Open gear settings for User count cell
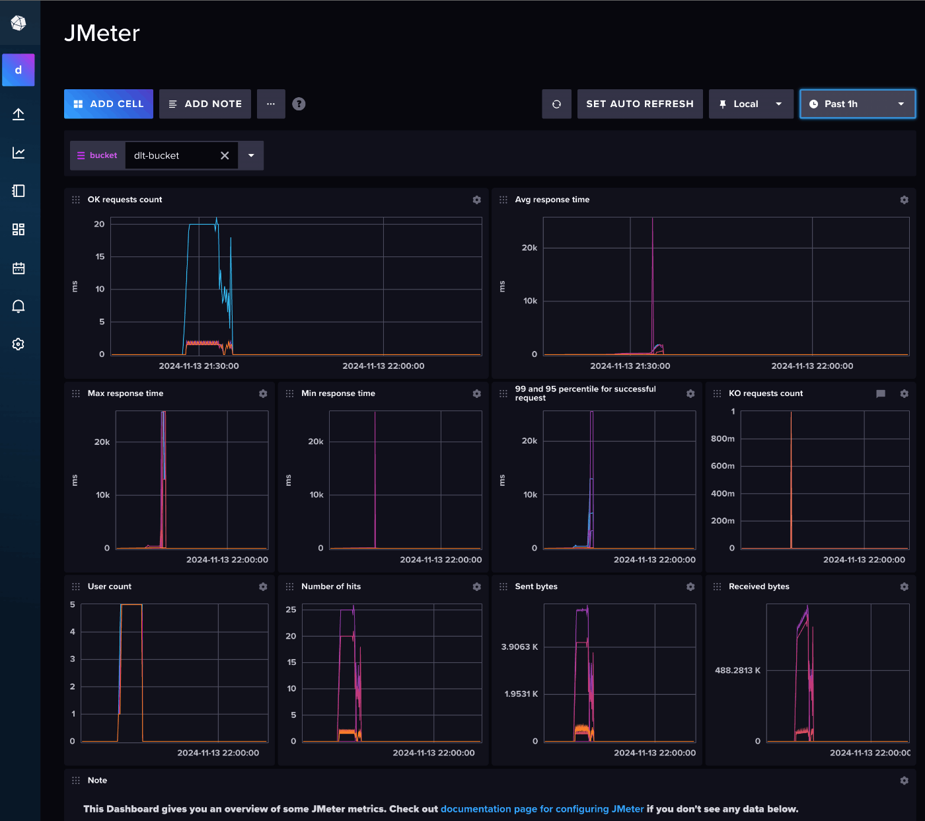The height and width of the screenshot is (821, 925). click(263, 586)
